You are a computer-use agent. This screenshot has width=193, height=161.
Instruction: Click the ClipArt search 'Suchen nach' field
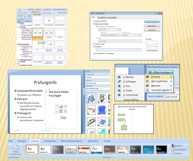(x=98, y=77)
